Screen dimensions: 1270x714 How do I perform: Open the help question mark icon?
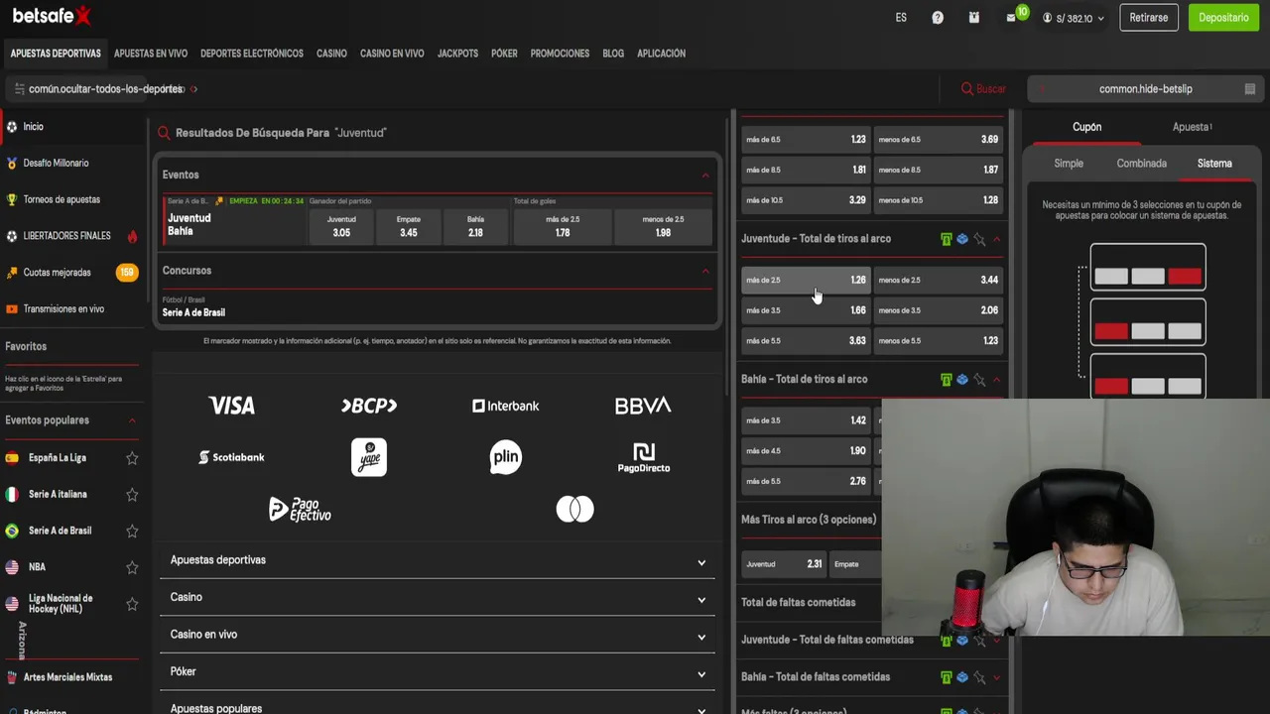tap(938, 18)
